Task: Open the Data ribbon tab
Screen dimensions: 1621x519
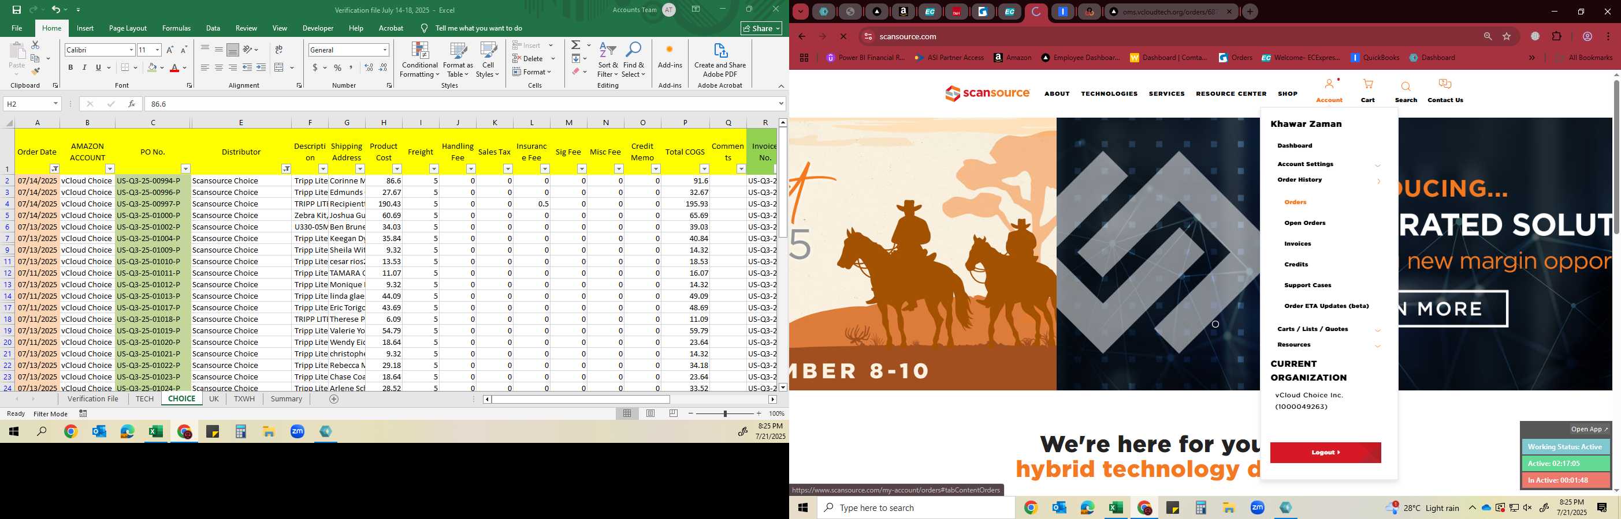Action: (x=213, y=28)
